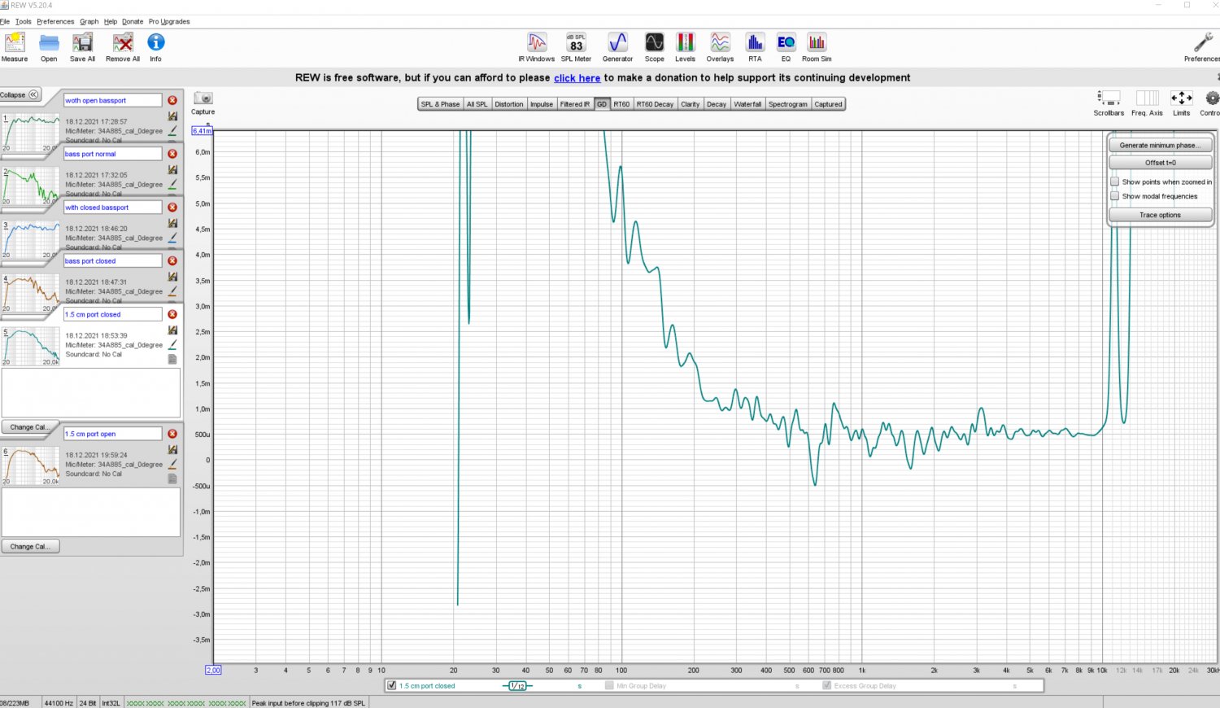The height and width of the screenshot is (708, 1220).
Task: Click the 'Offset t=0' button
Action: pyautogui.click(x=1161, y=163)
